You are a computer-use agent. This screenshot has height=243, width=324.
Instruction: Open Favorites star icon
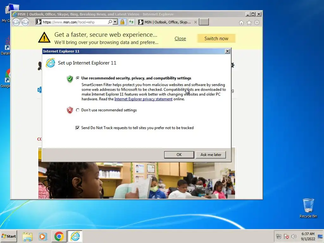point(249,22)
